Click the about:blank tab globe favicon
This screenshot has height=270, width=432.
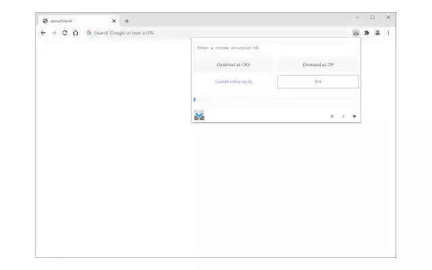pyautogui.click(x=45, y=21)
